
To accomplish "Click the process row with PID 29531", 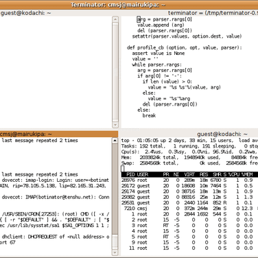I will click(x=189, y=203).
